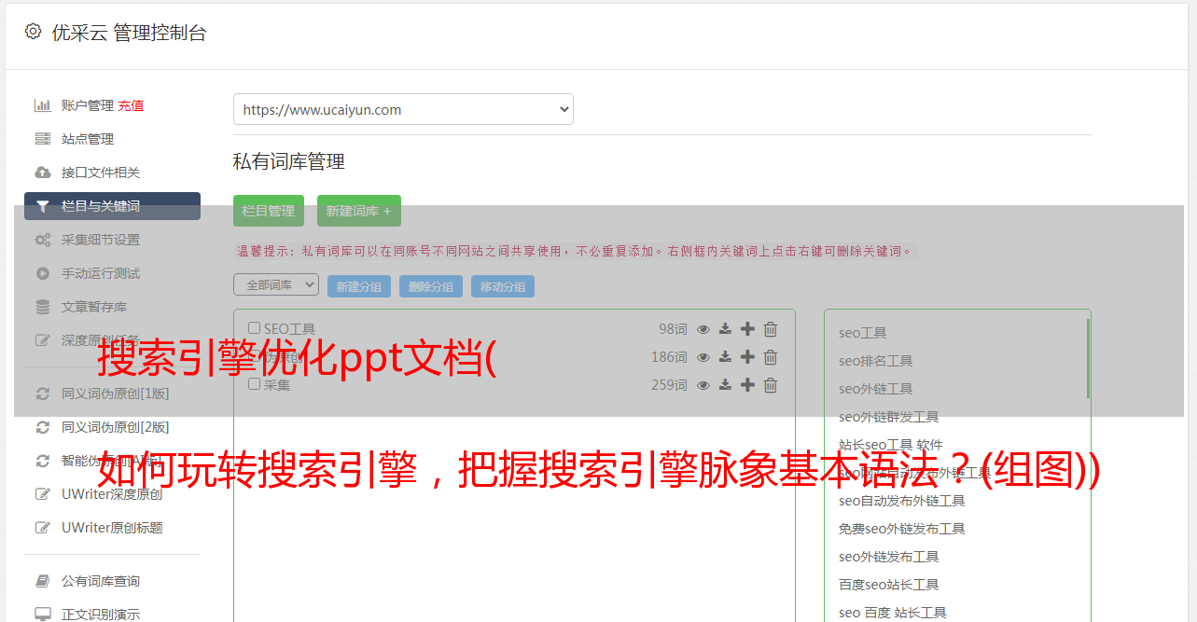Click the 新建分组 button
The height and width of the screenshot is (622, 1197).
pos(359,286)
